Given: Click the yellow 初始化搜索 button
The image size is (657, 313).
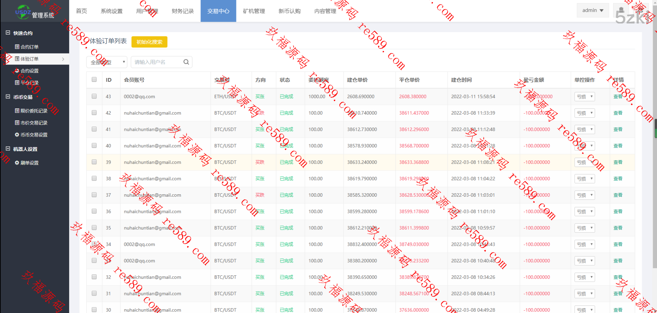Looking at the screenshot, I should coord(149,42).
